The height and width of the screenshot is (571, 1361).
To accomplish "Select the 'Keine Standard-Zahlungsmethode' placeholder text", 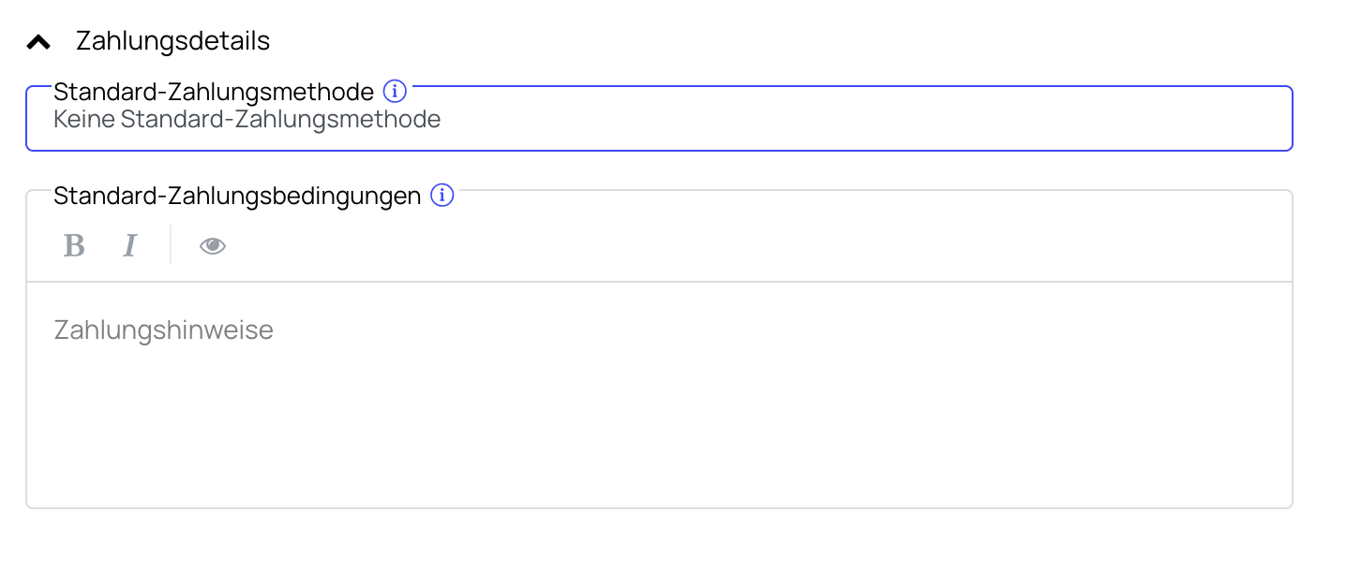I will 247,120.
